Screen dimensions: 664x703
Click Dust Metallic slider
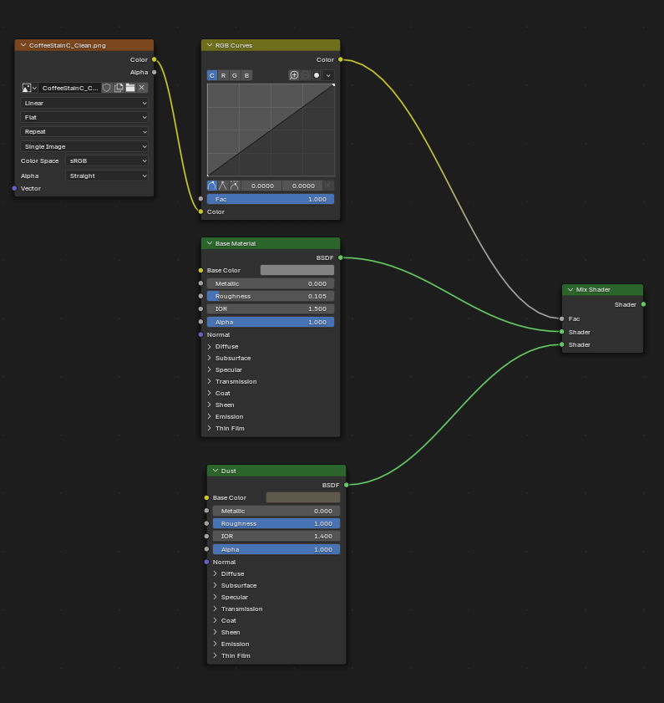pyautogui.click(x=276, y=511)
